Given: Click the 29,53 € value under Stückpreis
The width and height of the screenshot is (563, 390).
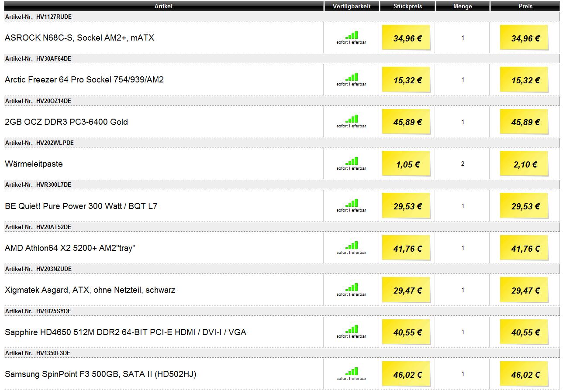Looking at the screenshot, I should 408,207.
